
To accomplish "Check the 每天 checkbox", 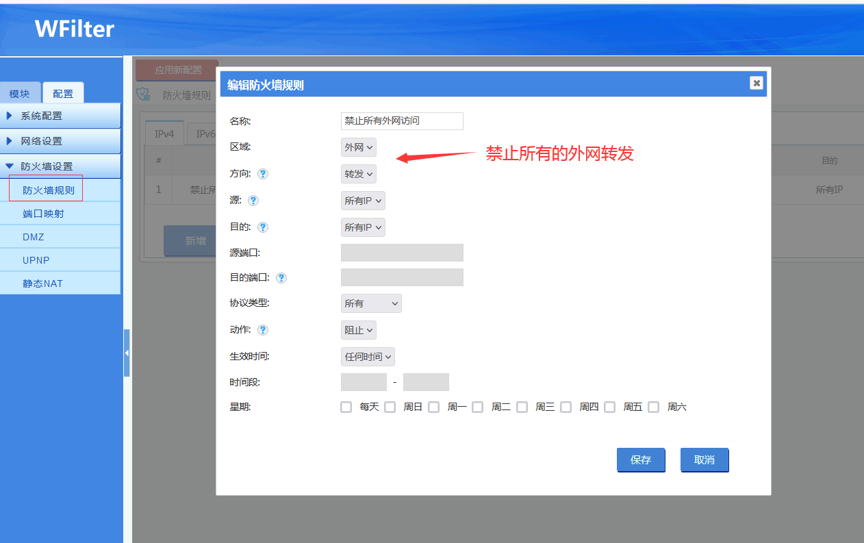I will [x=346, y=407].
